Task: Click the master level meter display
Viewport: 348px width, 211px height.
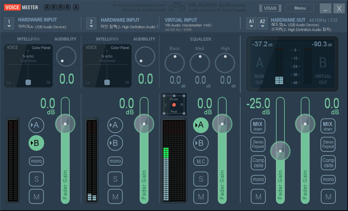Action: coord(293,64)
